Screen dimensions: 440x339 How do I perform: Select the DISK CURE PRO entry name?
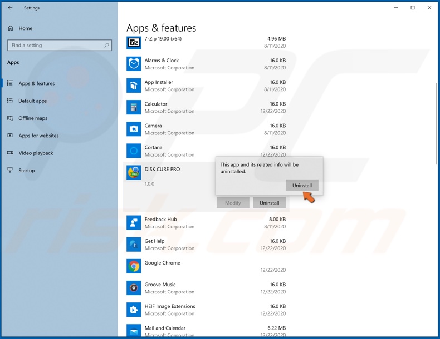tap(162, 169)
